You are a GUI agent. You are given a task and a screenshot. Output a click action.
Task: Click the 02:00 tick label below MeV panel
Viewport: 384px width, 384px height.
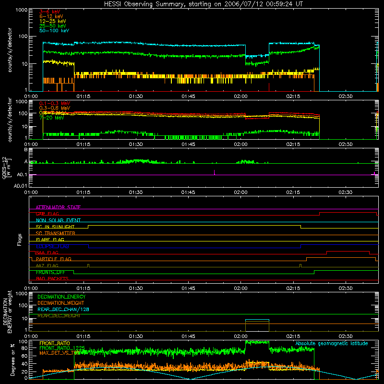click(240, 144)
